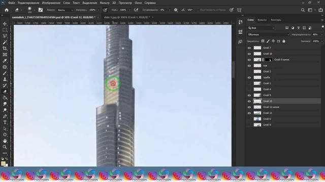
Task: Select the Pen tool
Action: 5,116
